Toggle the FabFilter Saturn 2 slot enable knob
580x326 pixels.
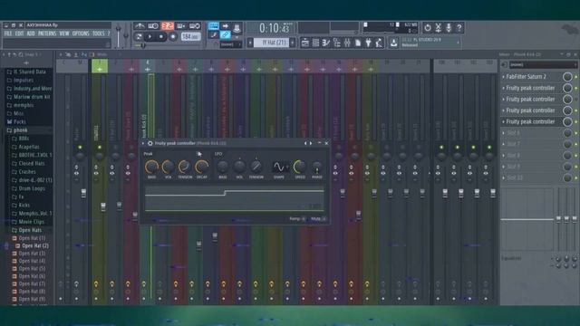coord(567,76)
